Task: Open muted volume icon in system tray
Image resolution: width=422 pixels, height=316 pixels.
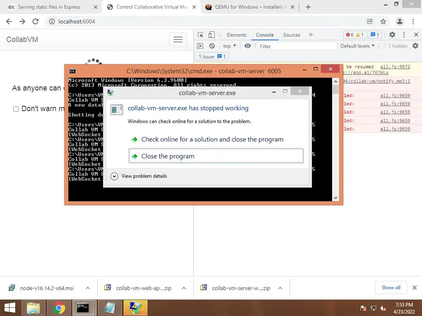Action: coord(383,308)
